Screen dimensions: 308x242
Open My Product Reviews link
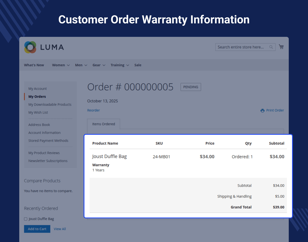click(44, 153)
